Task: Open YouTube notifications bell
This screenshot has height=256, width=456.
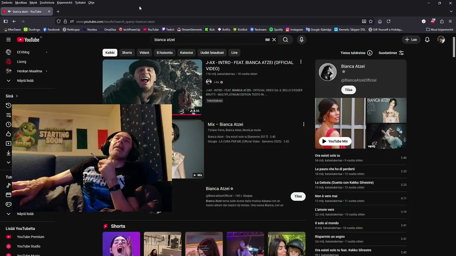Action: [x=427, y=40]
